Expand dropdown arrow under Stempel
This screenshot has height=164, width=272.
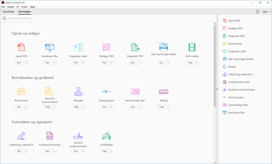click(x=83, y=107)
